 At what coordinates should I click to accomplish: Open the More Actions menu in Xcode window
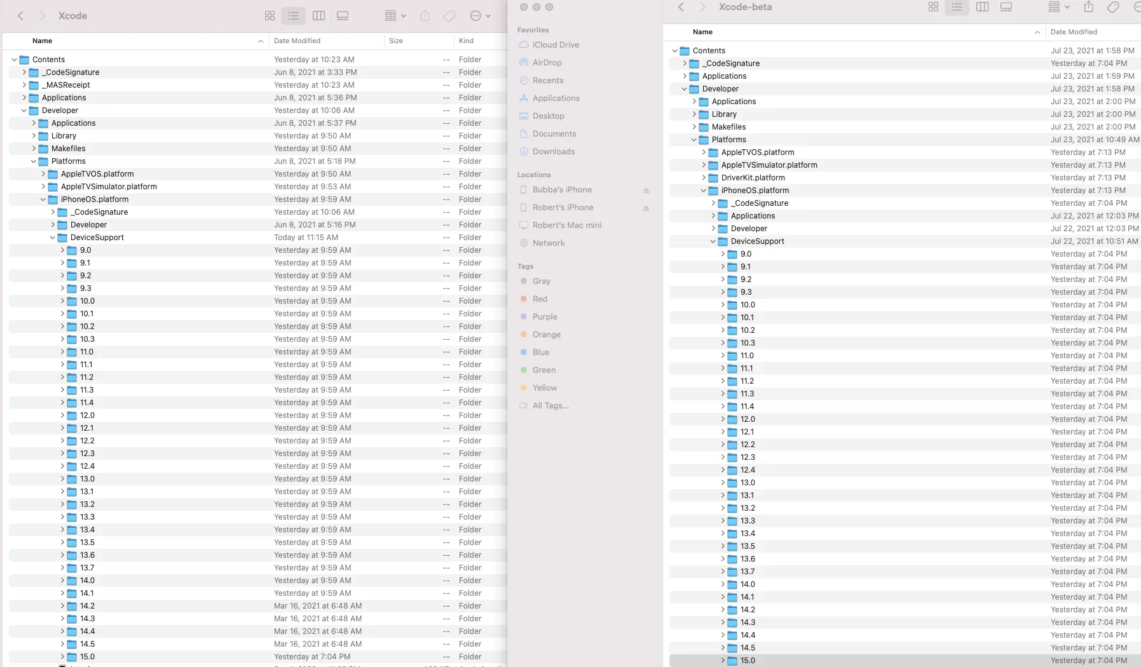[x=480, y=16]
